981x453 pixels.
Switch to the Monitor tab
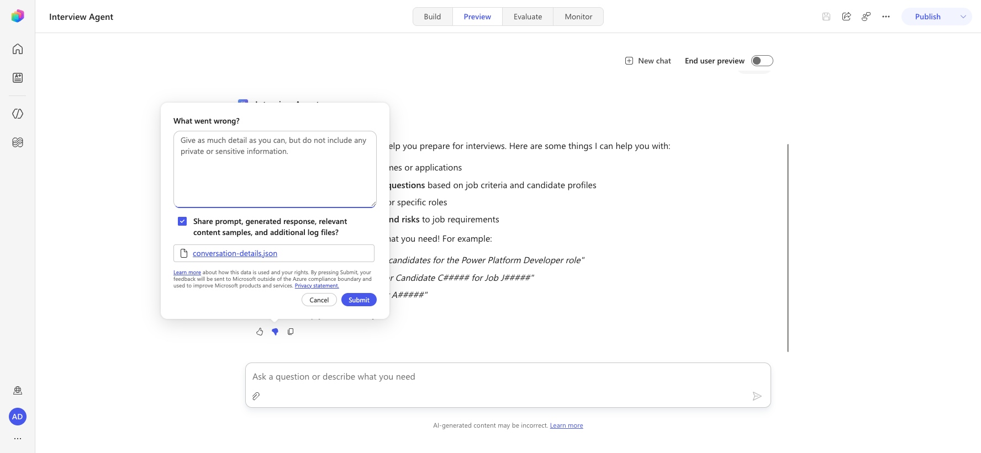[x=578, y=17]
